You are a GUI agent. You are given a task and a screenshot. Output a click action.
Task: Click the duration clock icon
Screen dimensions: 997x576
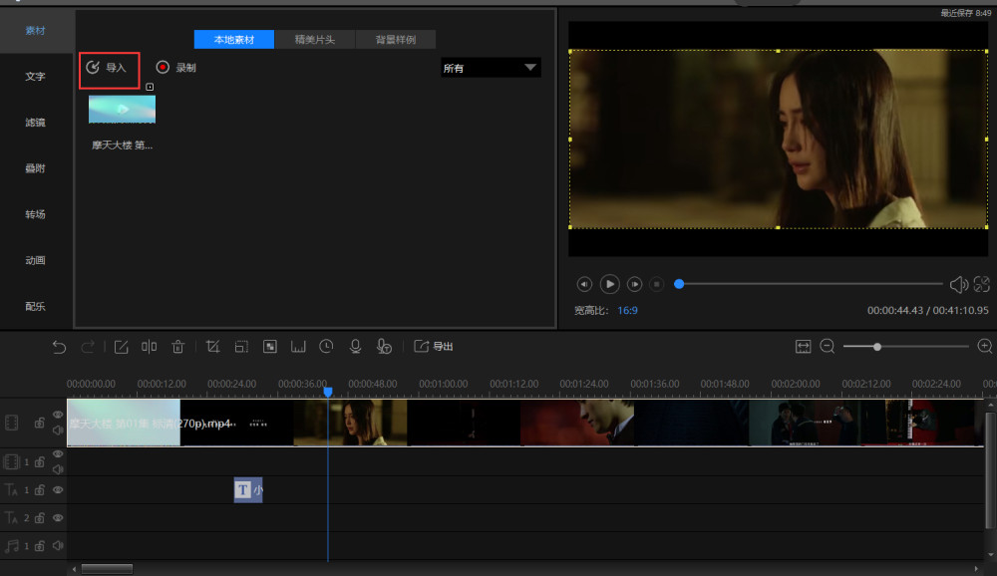[326, 347]
